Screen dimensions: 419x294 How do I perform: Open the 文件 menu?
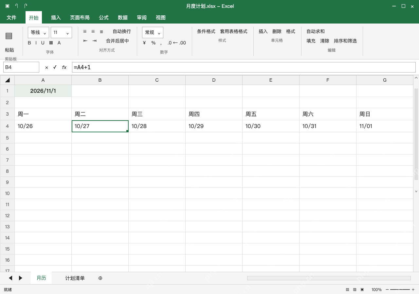[x=11, y=18]
